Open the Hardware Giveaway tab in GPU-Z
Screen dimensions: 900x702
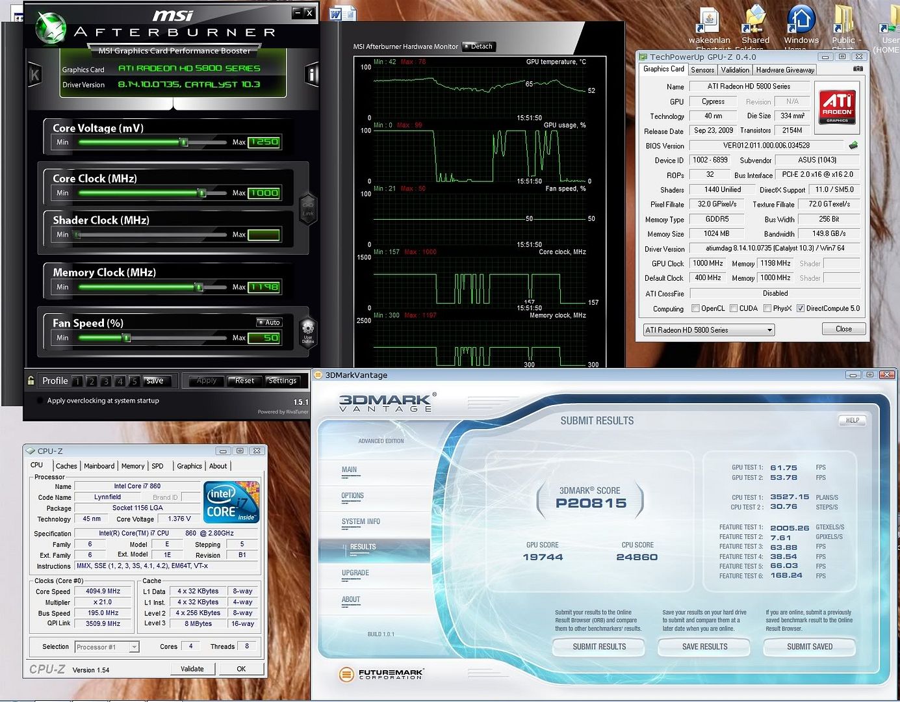pyautogui.click(x=785, y=70)
